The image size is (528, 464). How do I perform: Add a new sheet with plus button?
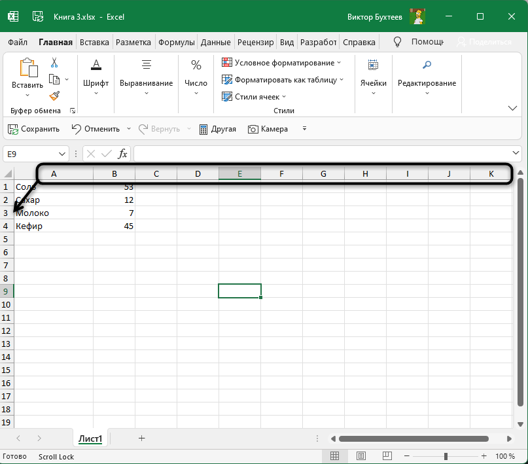pos(142,438)
